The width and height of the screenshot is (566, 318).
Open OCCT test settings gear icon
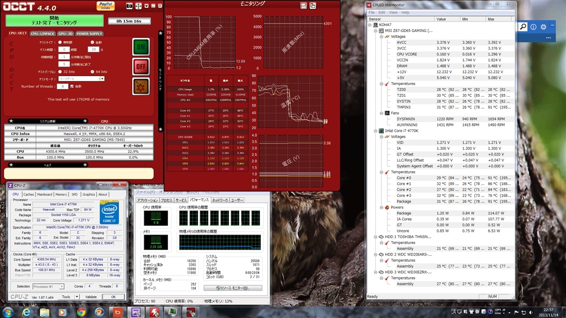click(141, 86)
